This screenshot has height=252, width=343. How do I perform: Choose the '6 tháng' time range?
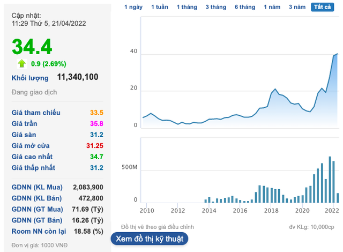tap(245, 7)
